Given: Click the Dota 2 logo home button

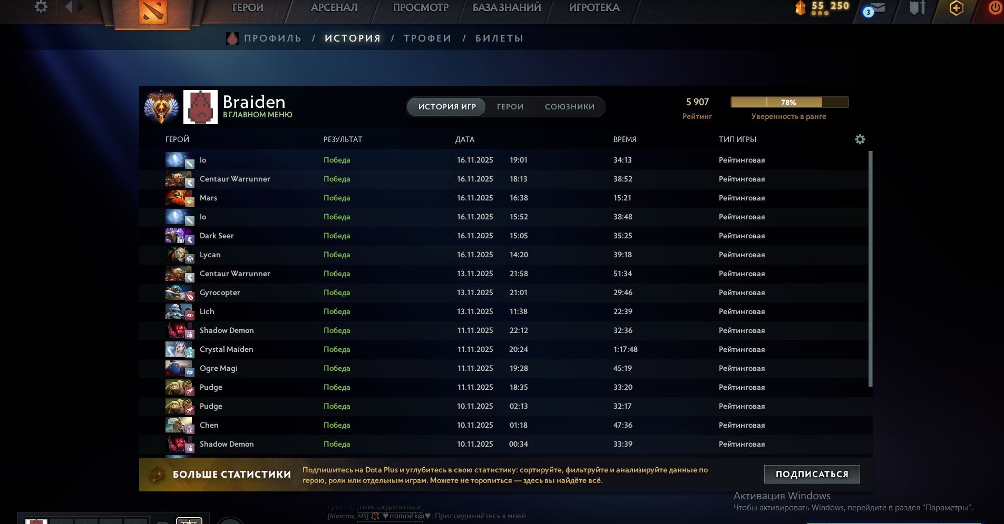Looking at the screenshot, I should (x=153, y=12).
